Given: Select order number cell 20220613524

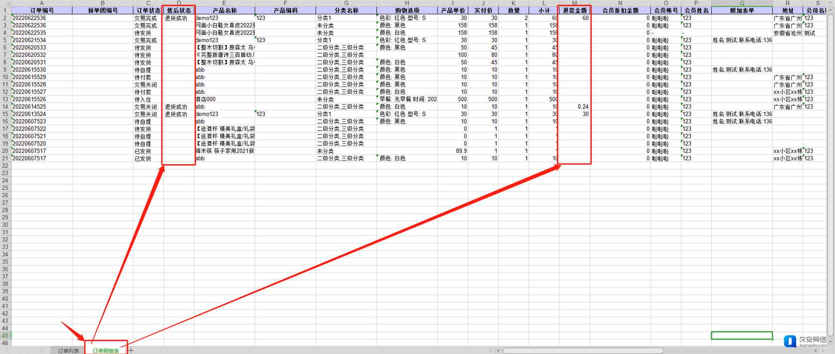Looking at the screenshot, I should coord(42,114).
